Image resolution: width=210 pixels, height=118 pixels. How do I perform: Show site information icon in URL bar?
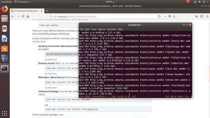coord(51,16)
